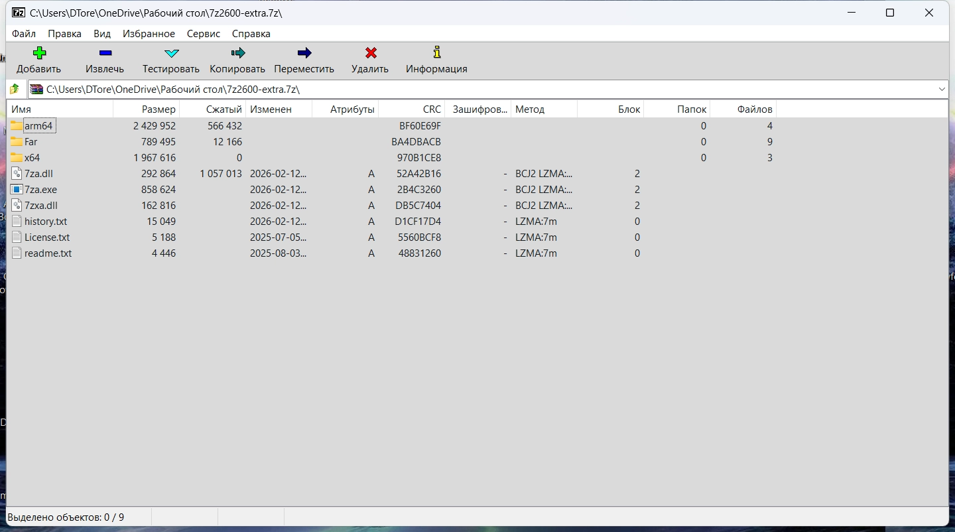Click the 7-Zip title bar app icon
The height and width of the screenshot is (532, 955).
(19, 13)
